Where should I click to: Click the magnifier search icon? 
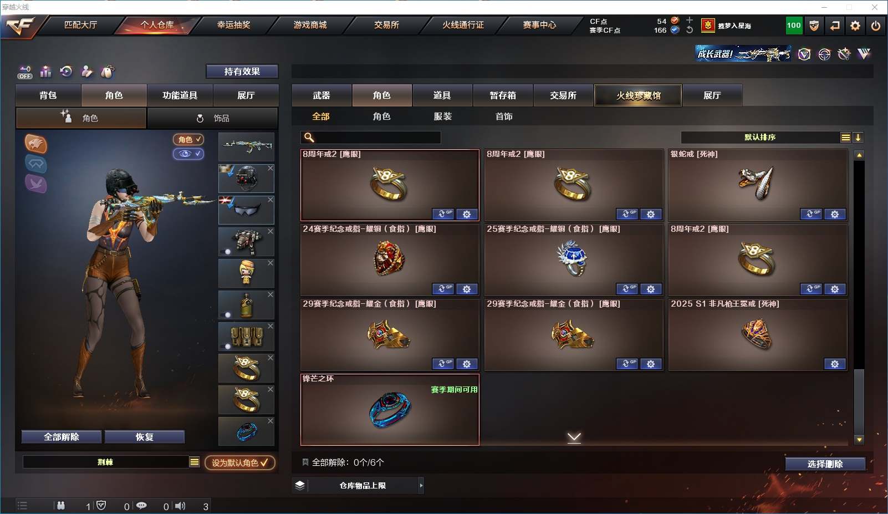(x=309, y=138)
